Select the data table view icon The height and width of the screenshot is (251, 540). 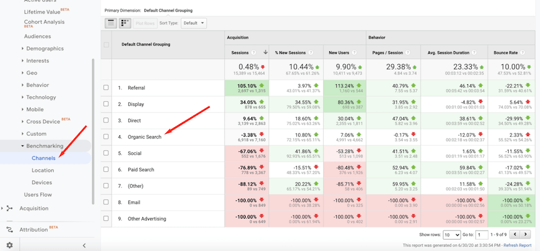[x=111, y=23]
